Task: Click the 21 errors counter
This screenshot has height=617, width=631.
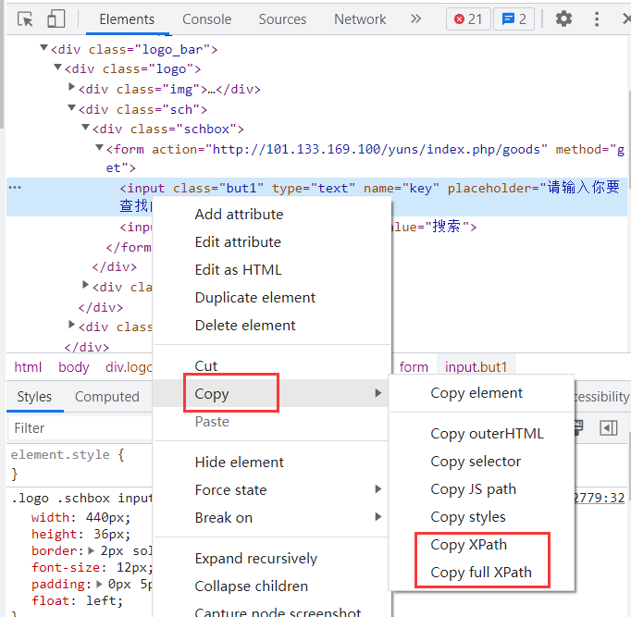Action: pos(468,19)
